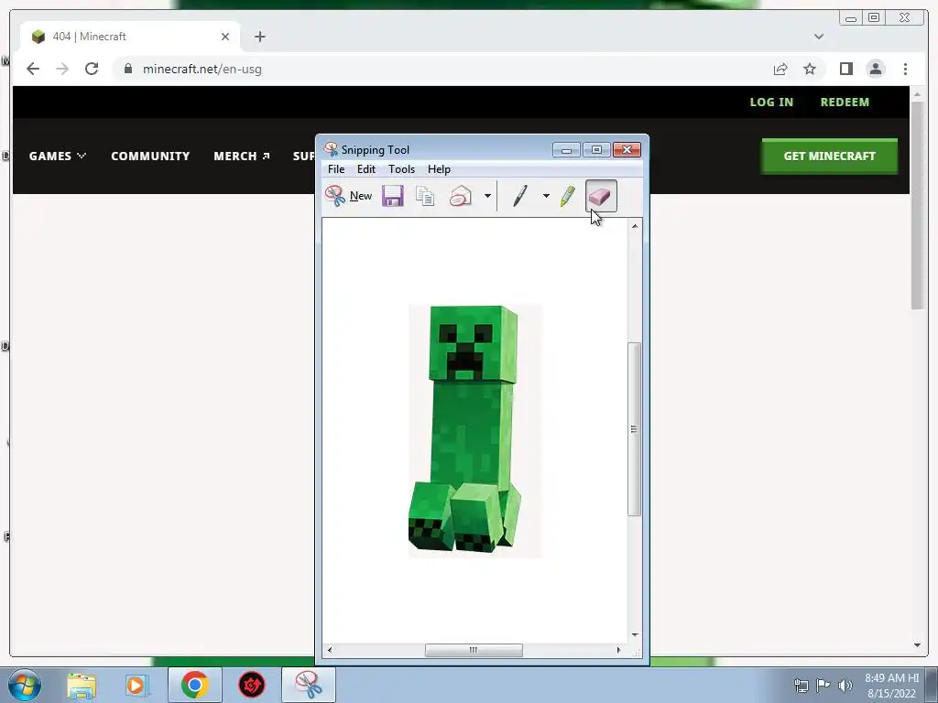938x703 pixels.
Task: Click REDEEM link on Minecraft site
Action: [845, 103]
